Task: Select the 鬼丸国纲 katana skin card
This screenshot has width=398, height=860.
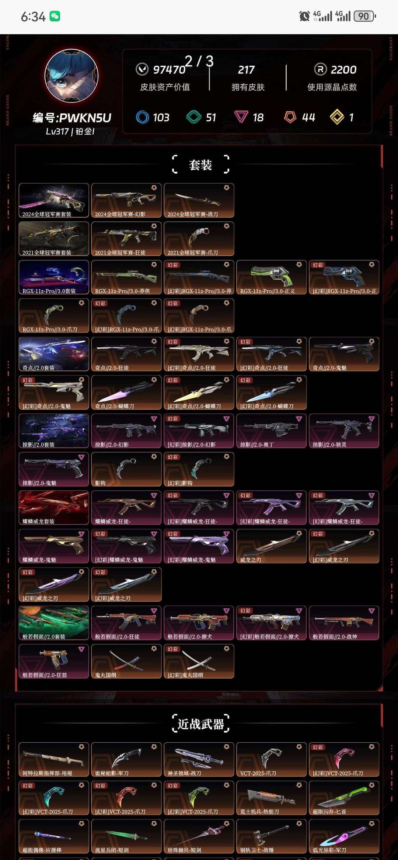Action: 126,661
